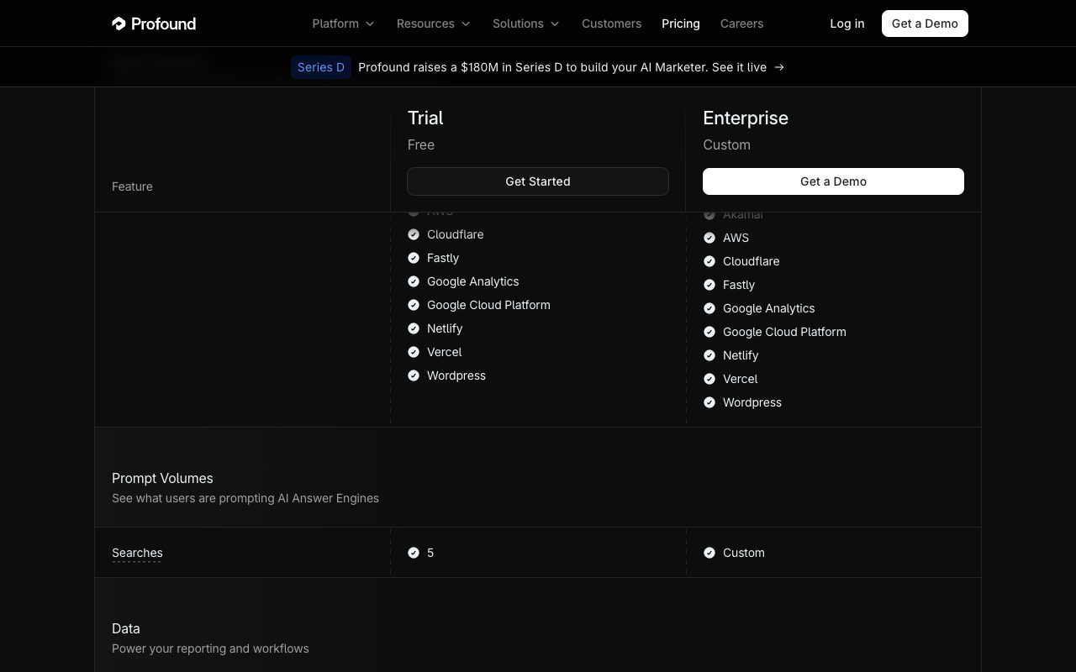Click the Trial plan title
This screenshot has width=1076, height=672.
[x=425, y=118]
